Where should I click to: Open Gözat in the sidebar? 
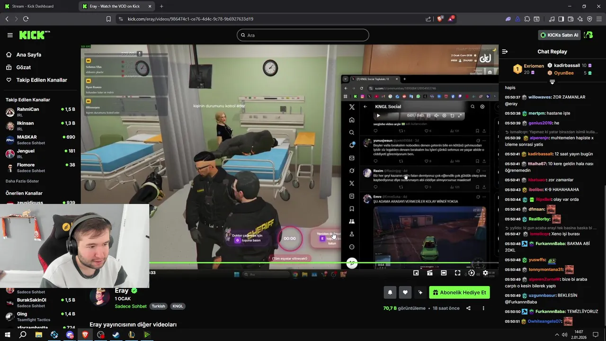(23, 67)
